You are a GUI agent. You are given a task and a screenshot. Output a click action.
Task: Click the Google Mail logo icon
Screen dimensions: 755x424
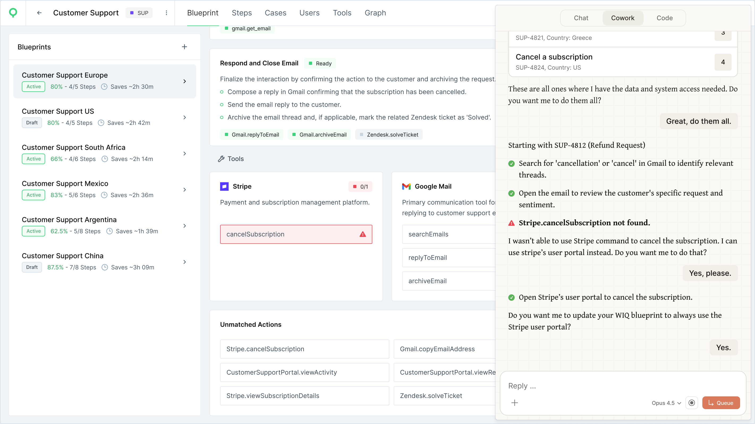(x=406, y=186)
